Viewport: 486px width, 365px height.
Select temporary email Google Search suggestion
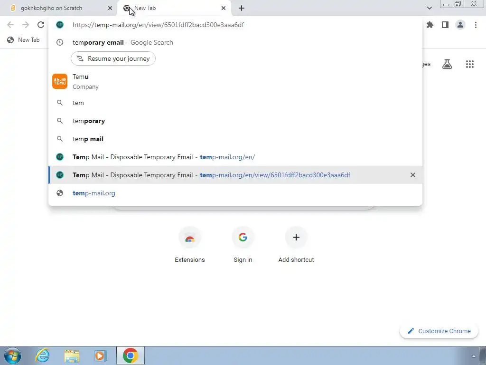[235, 42]
